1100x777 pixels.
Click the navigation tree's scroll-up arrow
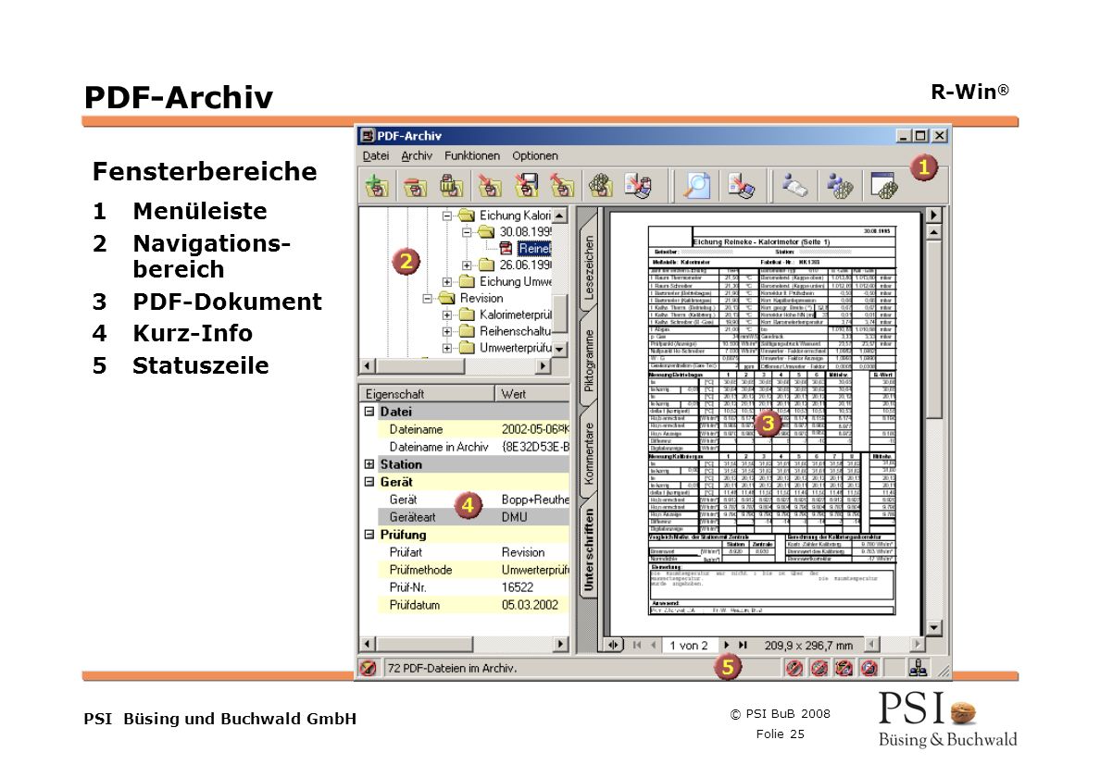tap(559, 216)
